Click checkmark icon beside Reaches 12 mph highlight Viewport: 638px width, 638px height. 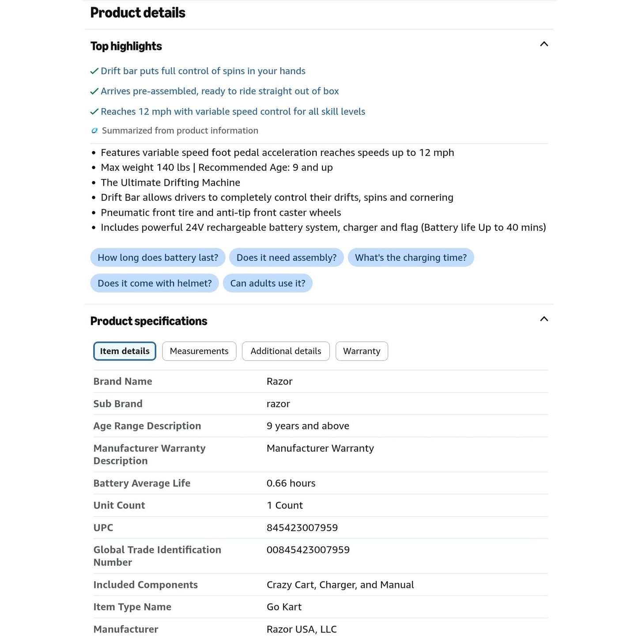tap(94, 112)
